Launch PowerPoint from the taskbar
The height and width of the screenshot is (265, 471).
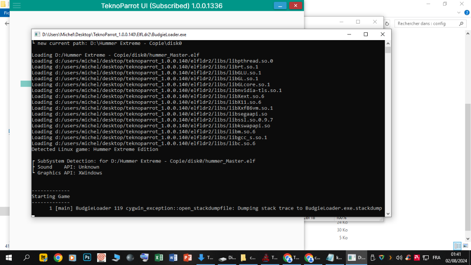188,258
